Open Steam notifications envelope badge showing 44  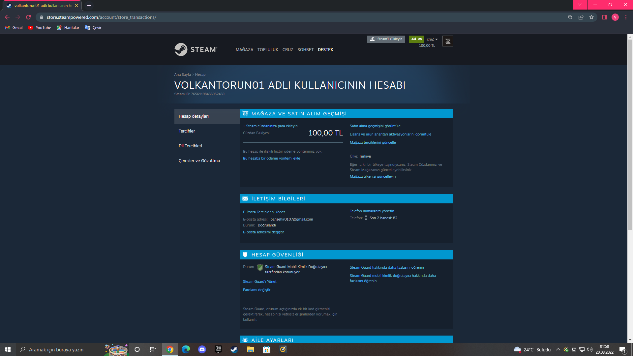tap(416, 39)
